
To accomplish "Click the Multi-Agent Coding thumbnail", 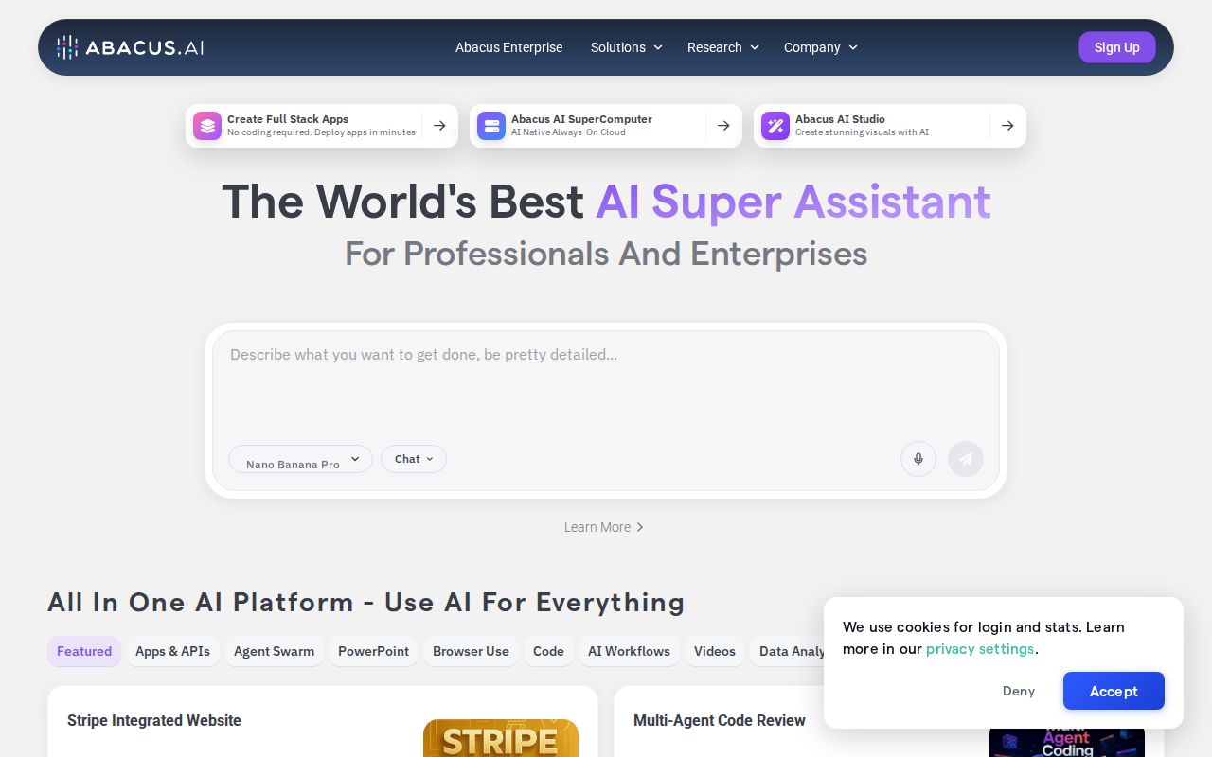I will click(x=1067, y=742).
